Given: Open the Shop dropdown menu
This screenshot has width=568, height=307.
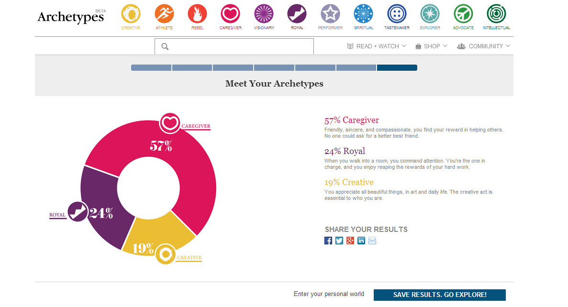Looking at the screenshot, I should 431,46.
